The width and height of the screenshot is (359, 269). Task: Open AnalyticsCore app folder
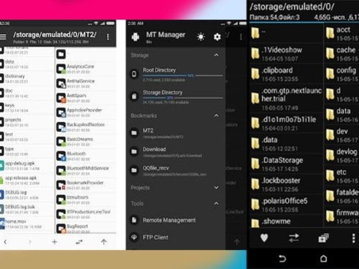86,69
